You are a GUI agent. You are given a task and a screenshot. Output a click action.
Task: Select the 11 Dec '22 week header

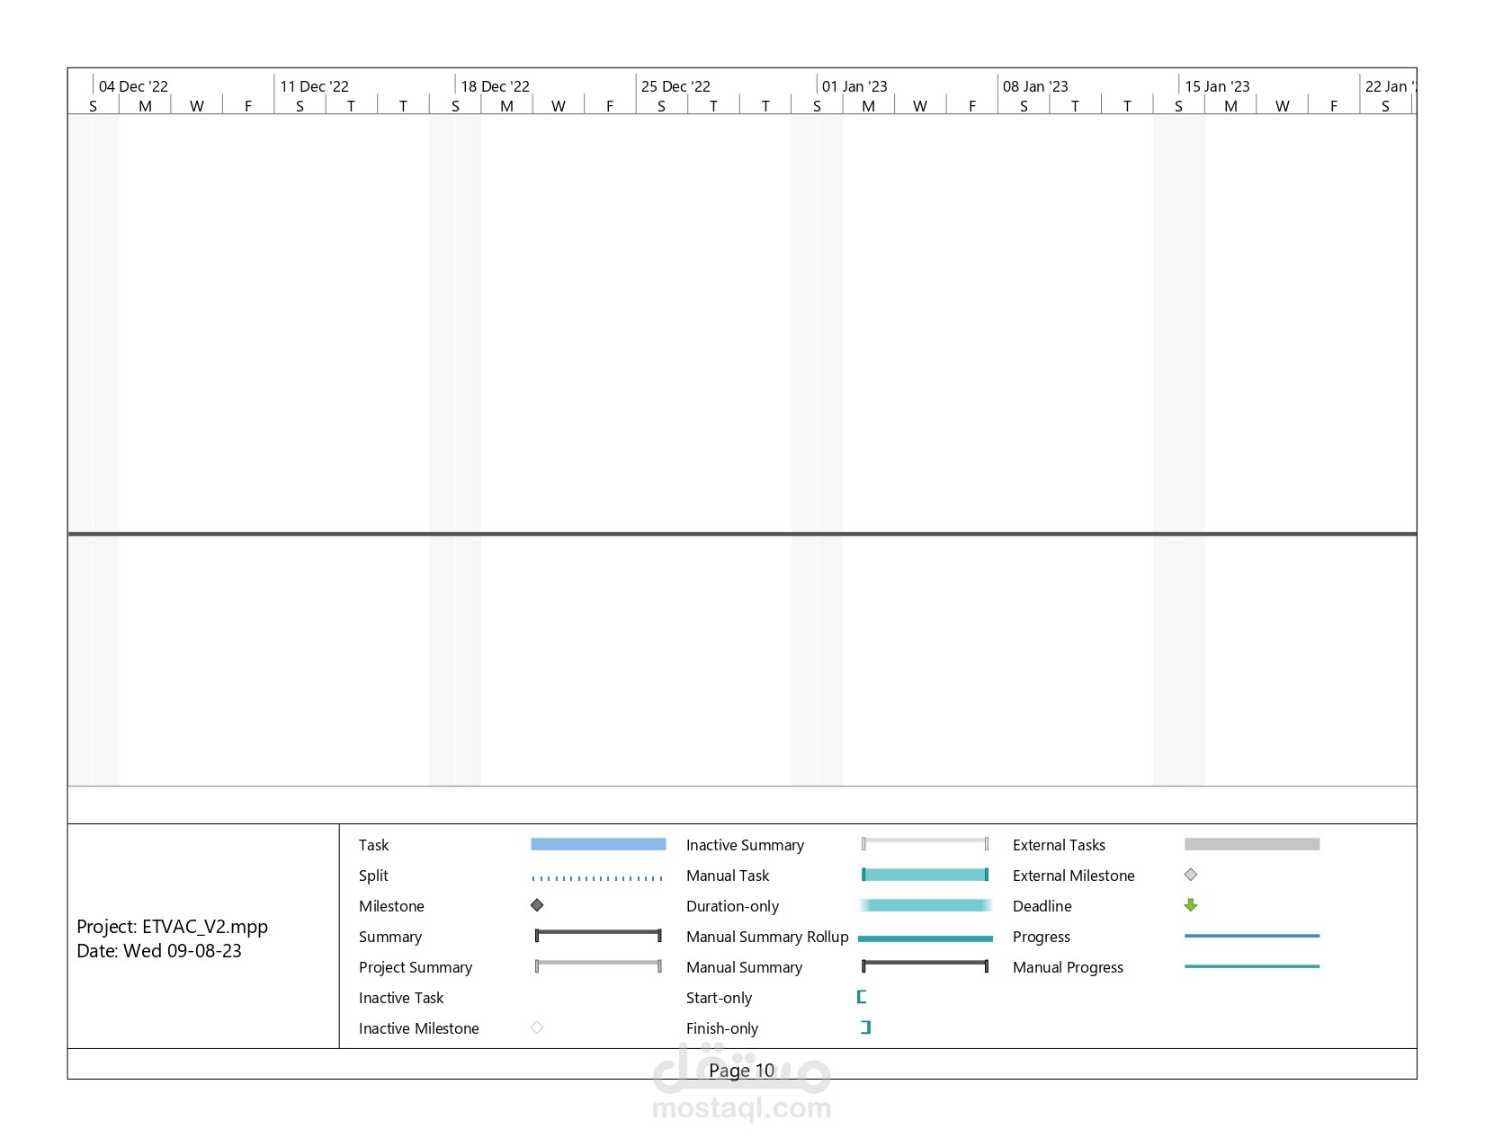314,86
